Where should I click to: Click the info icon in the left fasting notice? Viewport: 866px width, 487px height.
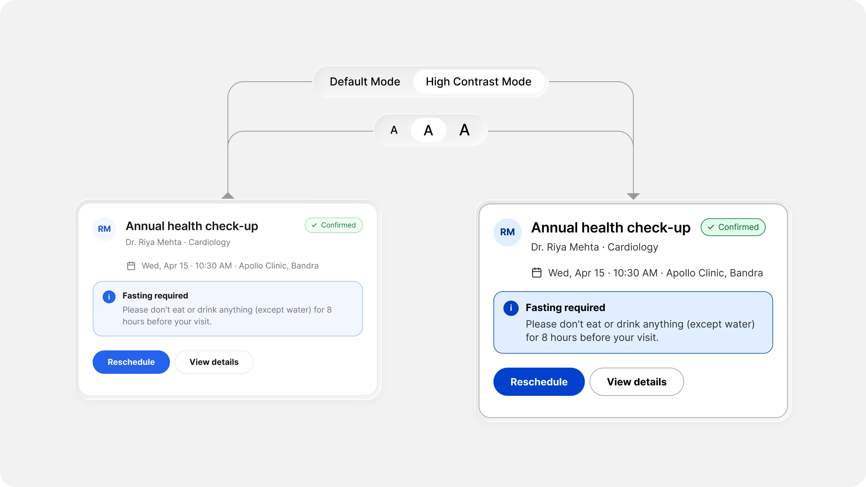tap(109, 297)
